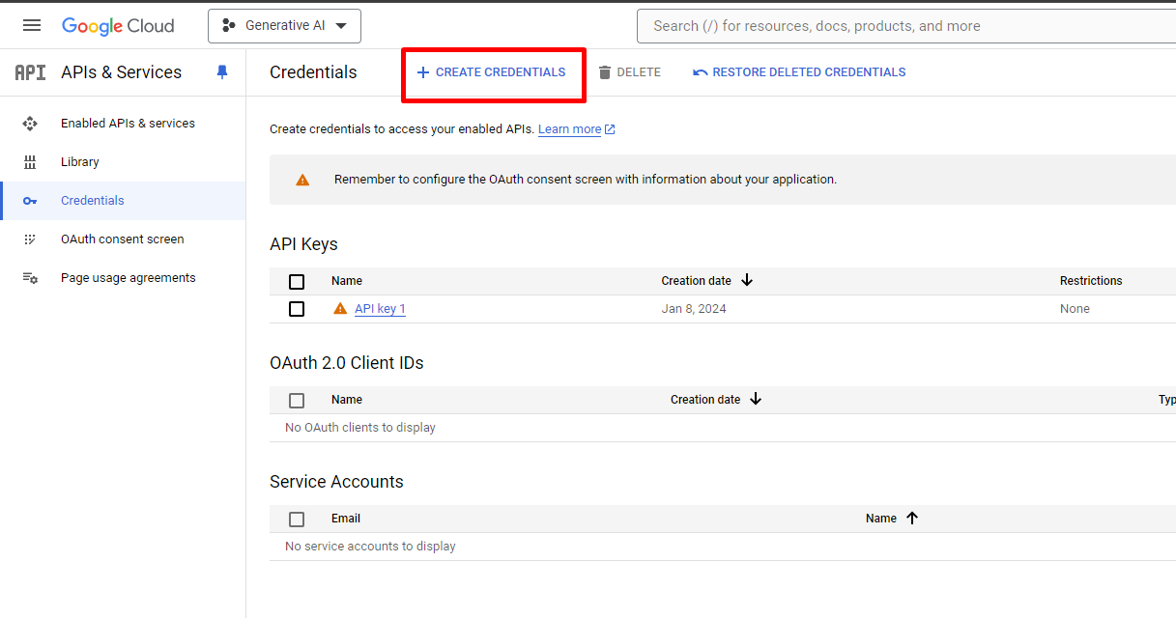Sort Service Accounts by Name arrow
Image resolution: width=1176 pixels, height=618 pixels.
click(x=912, y=519)
